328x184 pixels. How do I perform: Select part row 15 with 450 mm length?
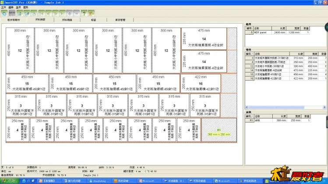286,74
